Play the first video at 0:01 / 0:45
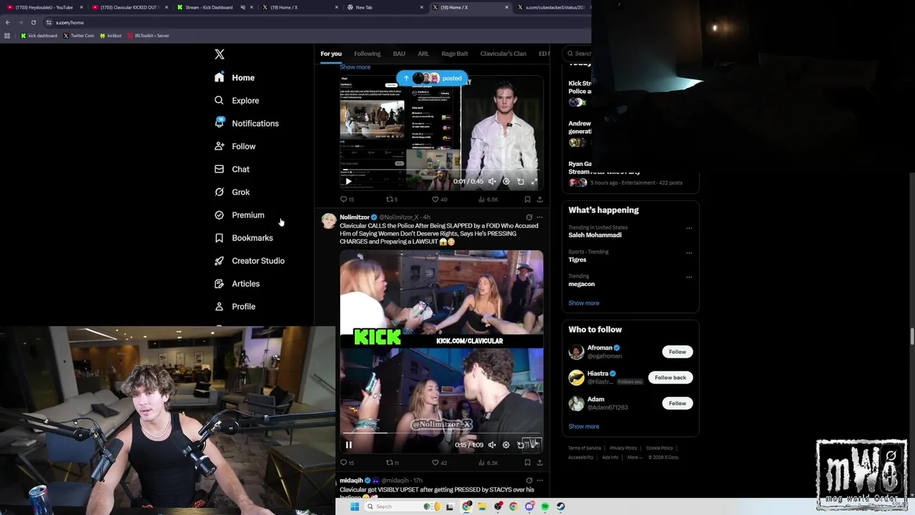 (x=348, y=182)
